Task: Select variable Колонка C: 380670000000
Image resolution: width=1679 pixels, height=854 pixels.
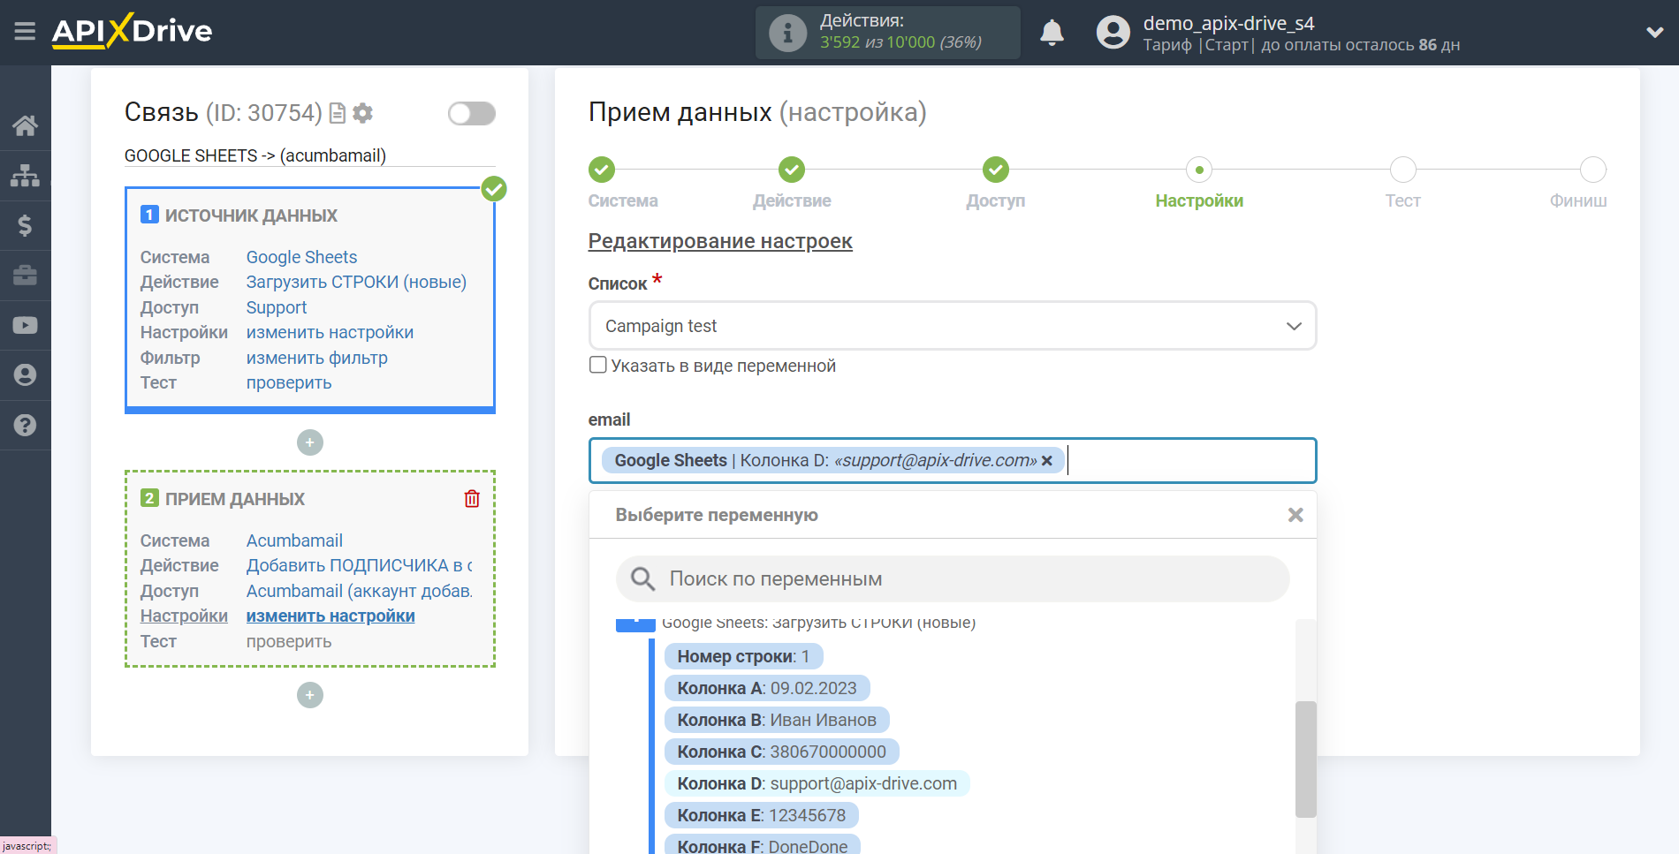Action: pos(781,752)
